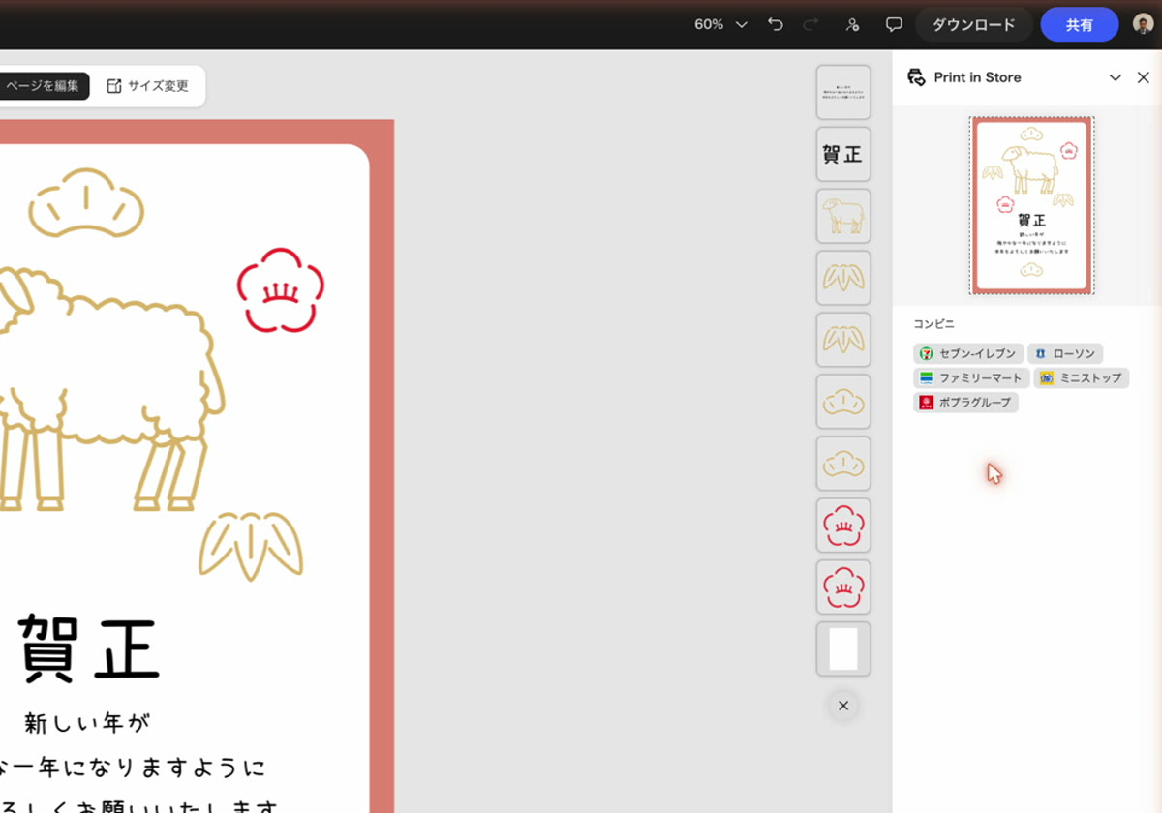Screen dimensions: 1162x813
Task: Close the Print in Store panel
Action: tap(1143, 77)
